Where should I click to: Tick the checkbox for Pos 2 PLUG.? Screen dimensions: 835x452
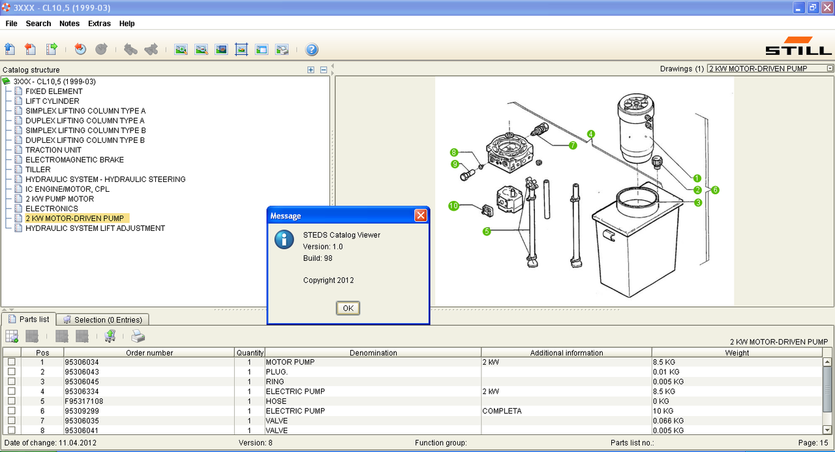[11, 372]
